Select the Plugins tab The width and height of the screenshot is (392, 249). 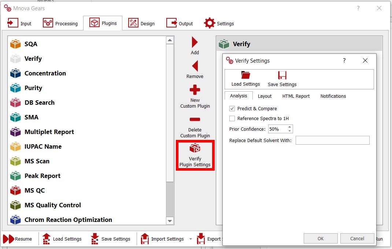pos(103,23)
